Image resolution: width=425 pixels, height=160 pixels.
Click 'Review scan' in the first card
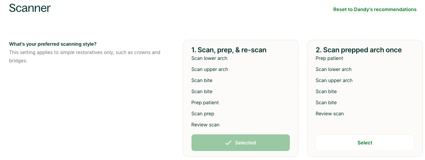(x=205, y=125)
